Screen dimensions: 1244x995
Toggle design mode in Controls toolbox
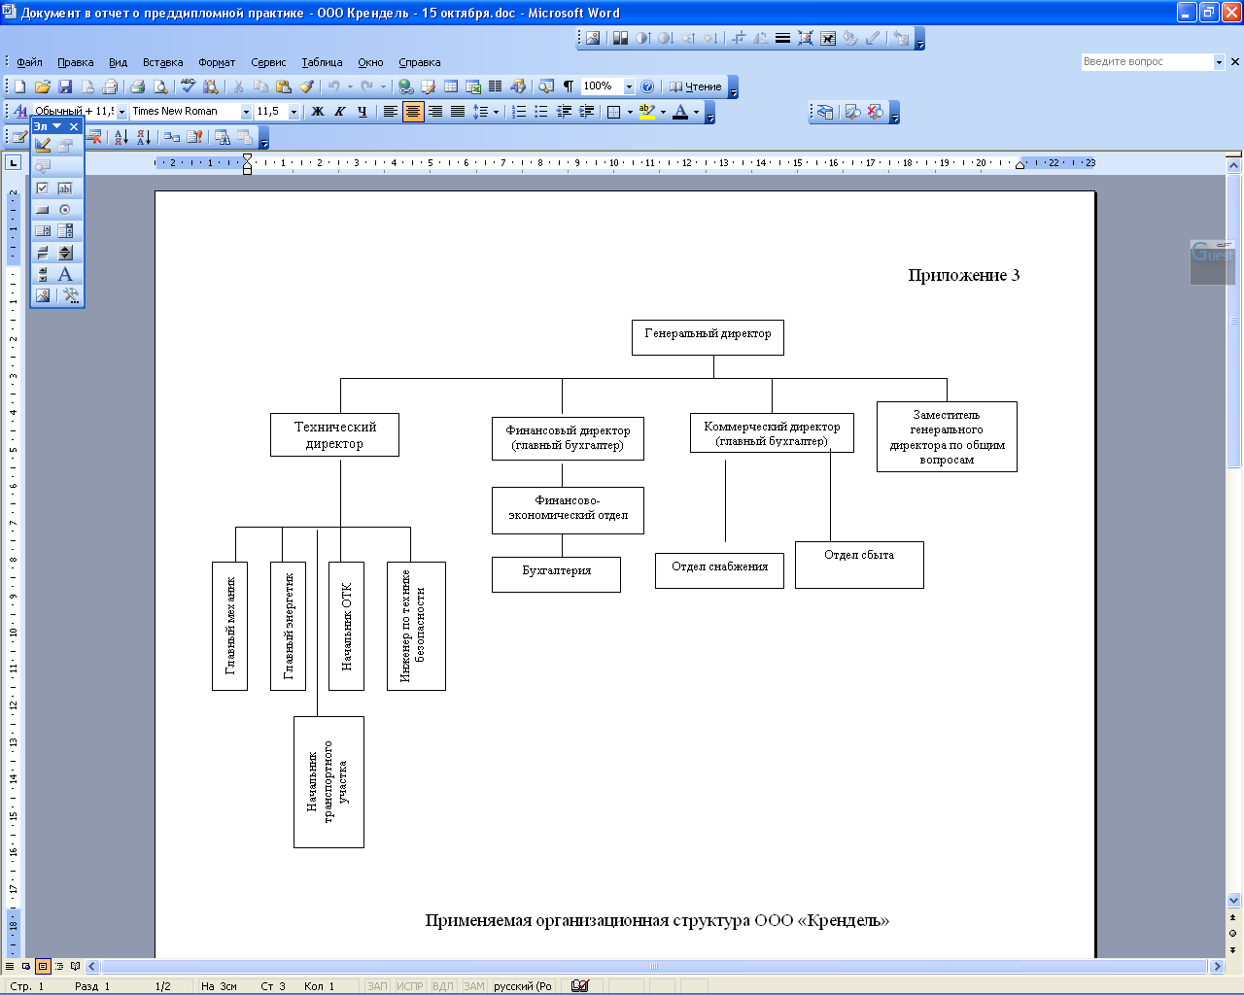pyautogui.click(x=43, y=145)
